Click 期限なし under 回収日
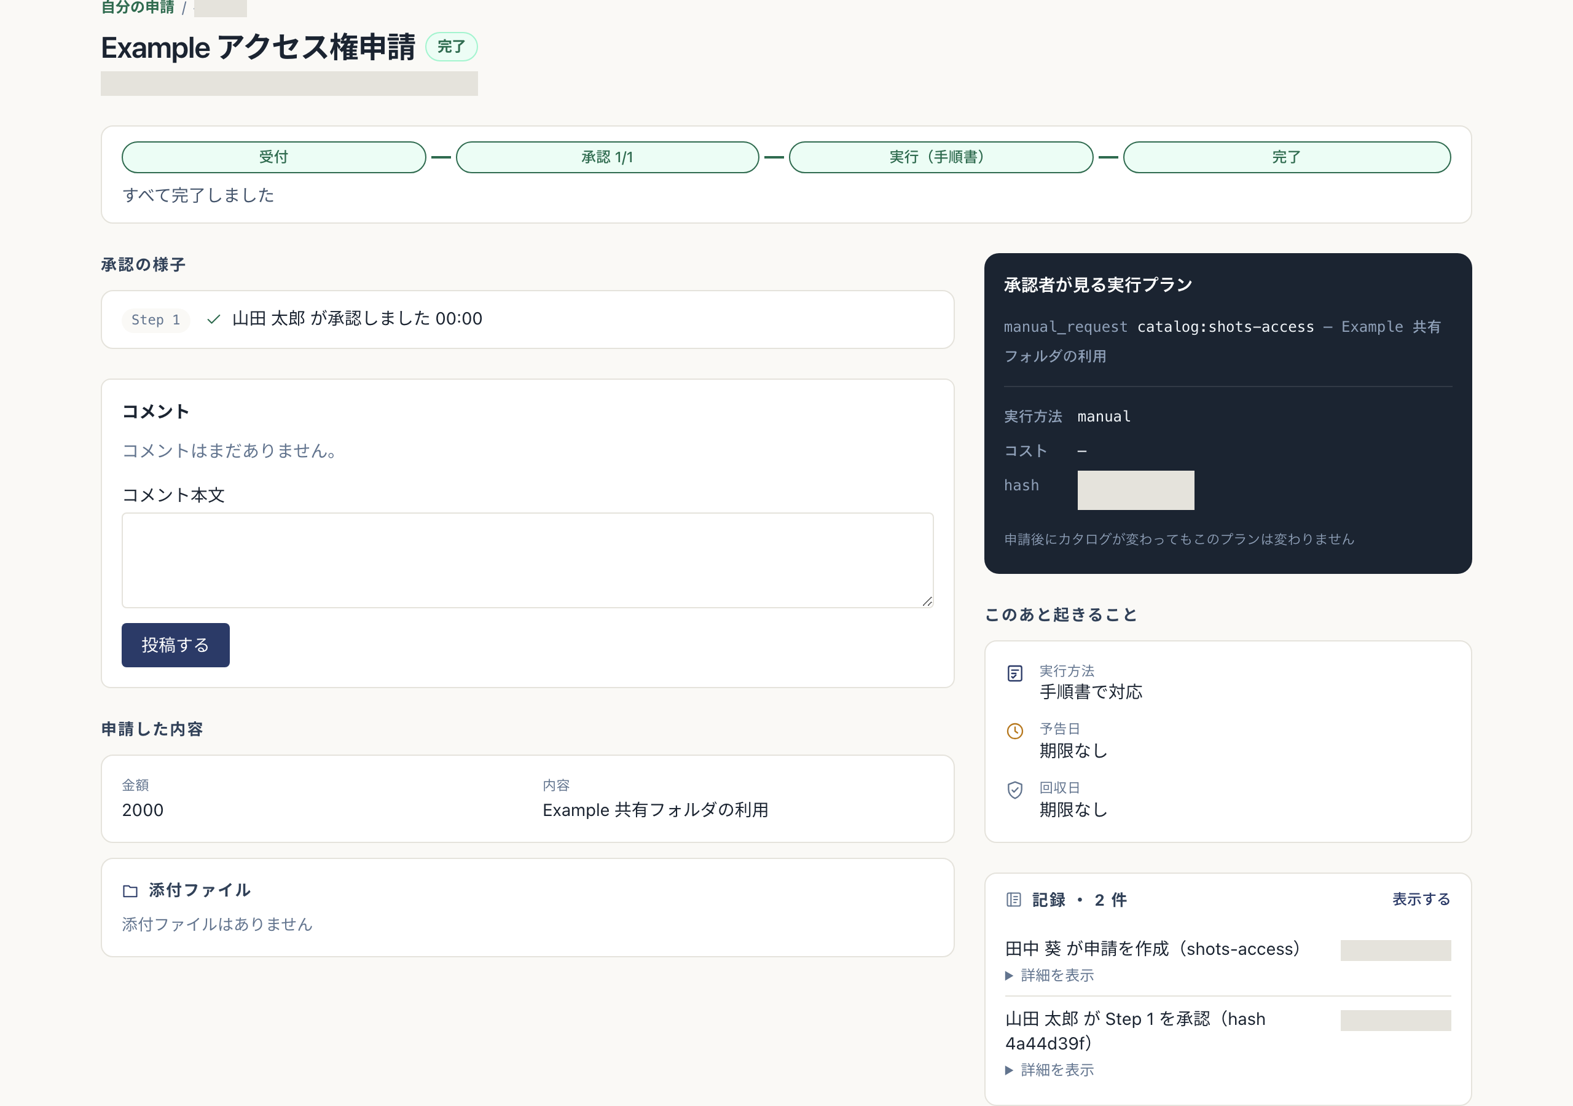1573x1106 pixels. 1073,810
